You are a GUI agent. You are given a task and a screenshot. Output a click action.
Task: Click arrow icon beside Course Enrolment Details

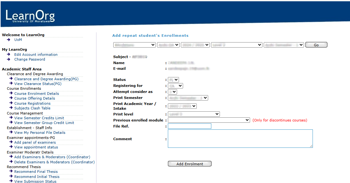11,93
